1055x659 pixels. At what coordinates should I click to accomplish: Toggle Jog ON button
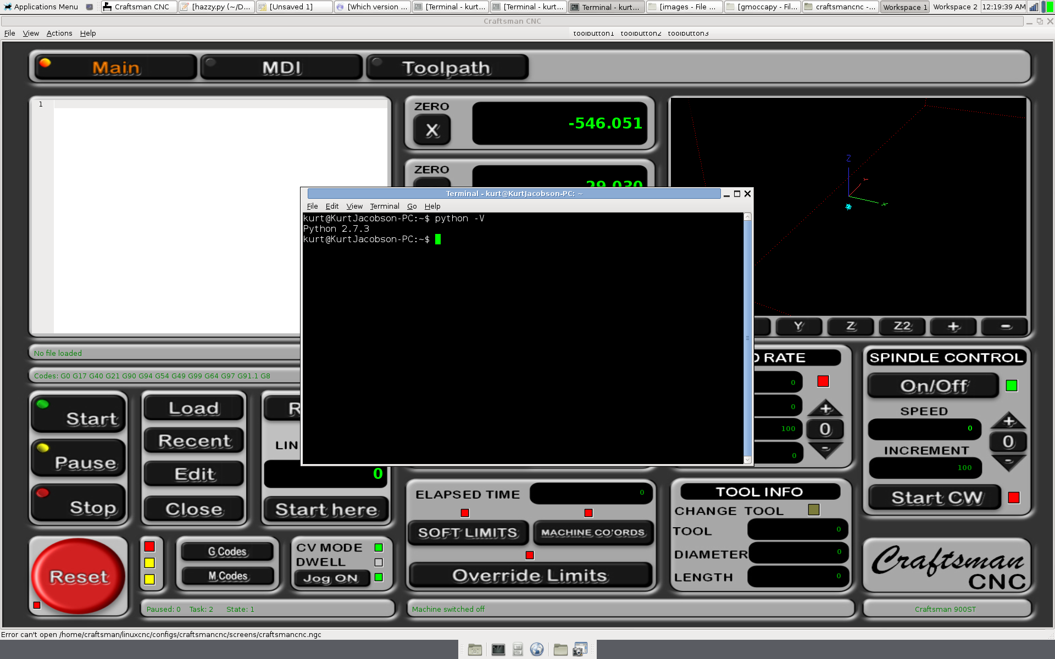click(331, 578)
